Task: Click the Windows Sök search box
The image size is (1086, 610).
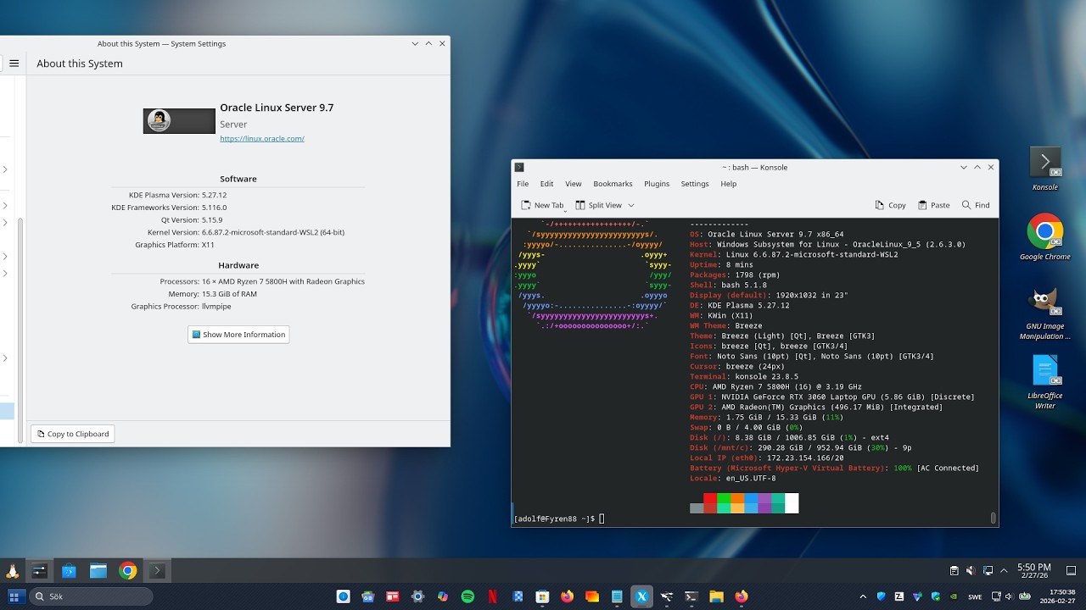Action: tap(93, 596)
